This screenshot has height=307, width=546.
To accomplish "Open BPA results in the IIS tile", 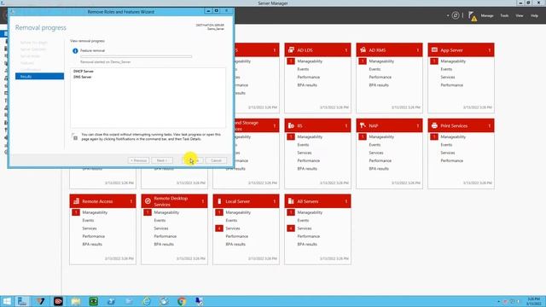I will [x=307, y=169].
